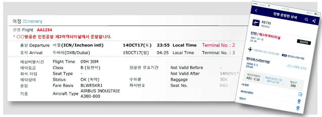Tap the cloud weather icon
Viewport: 322px width, 117px height.
tap(290, 66)
